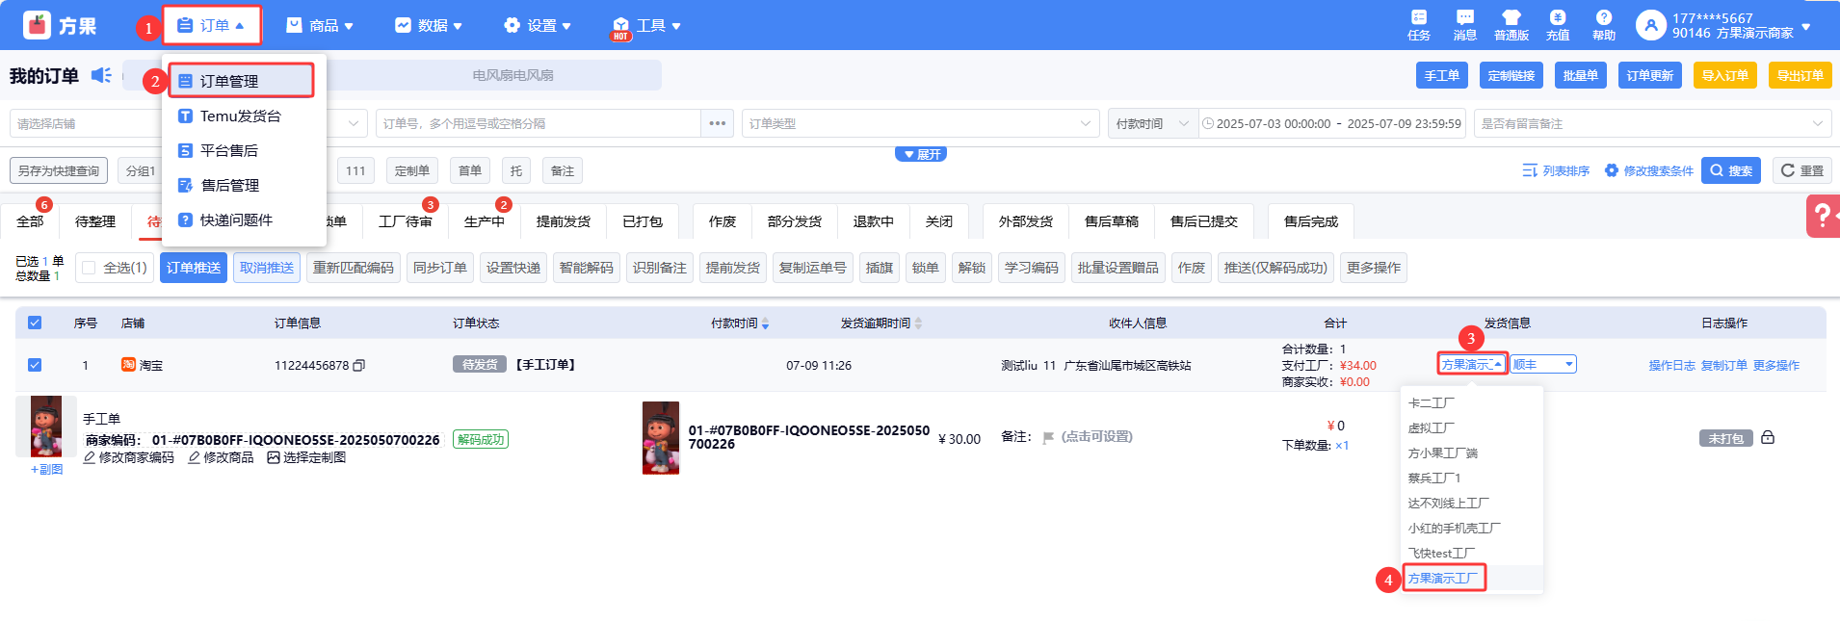
Task: Click 选择定制图 image icon link
Action: coord(306,457)
